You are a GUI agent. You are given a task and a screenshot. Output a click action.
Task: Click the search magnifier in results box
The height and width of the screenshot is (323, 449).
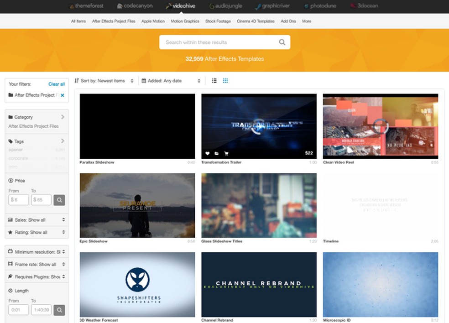click(x=282, y=42)
